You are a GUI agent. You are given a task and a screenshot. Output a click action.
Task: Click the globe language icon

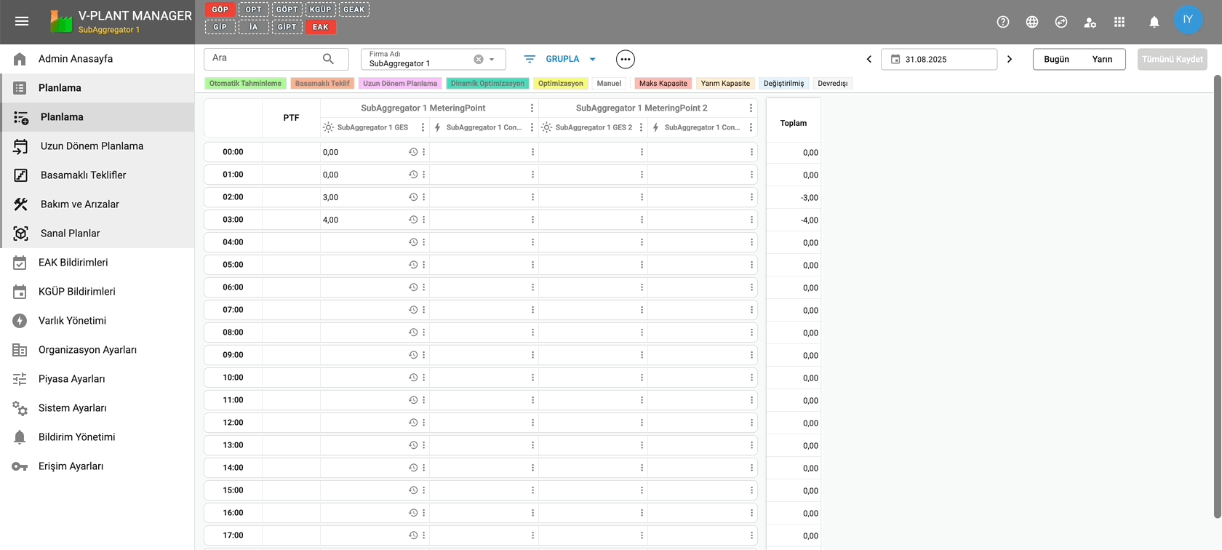point(1032,22)
